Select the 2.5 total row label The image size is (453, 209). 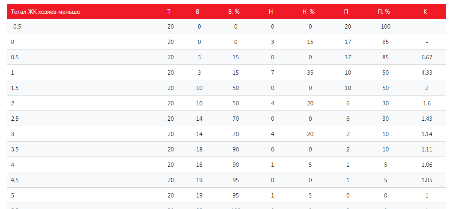click(14, 119)
